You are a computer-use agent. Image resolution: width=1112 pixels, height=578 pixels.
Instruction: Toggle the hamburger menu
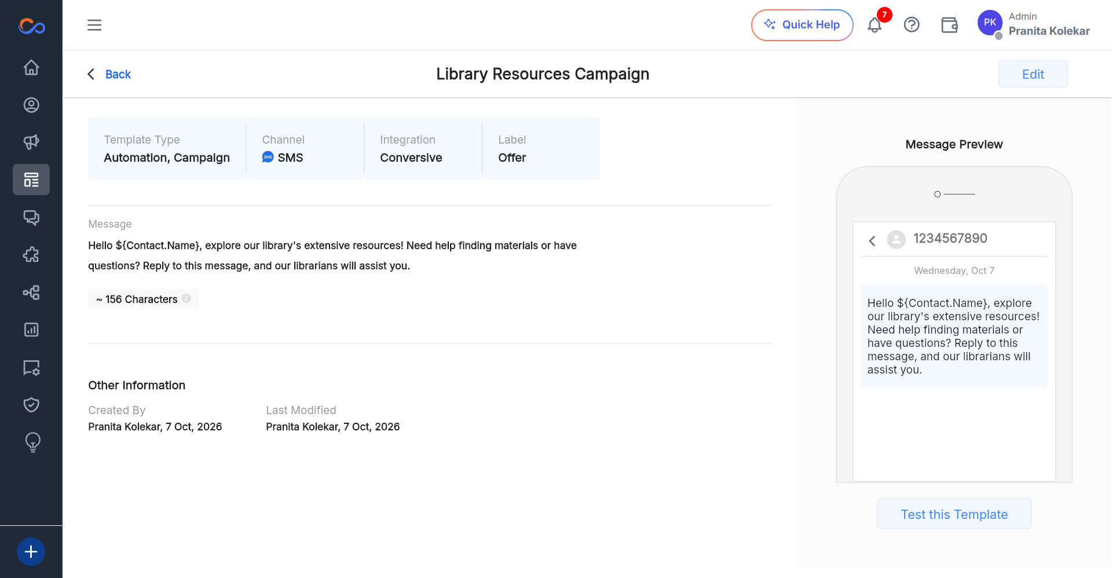coord(94,25)
